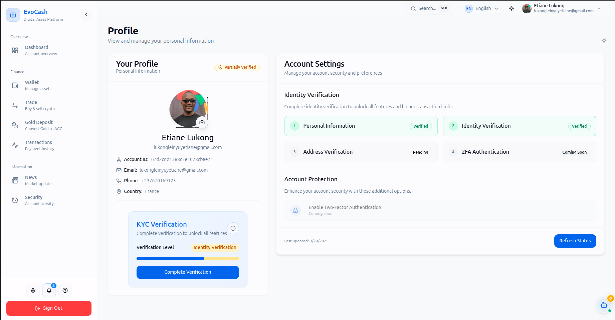This screenshot has width=615, height=320.
Task: Open Security account activity
Action: [x=49, y=200]
